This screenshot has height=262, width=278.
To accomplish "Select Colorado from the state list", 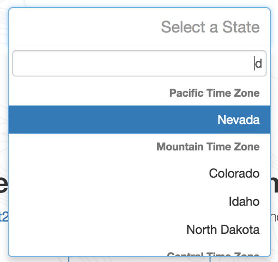I will coord(139,173).
